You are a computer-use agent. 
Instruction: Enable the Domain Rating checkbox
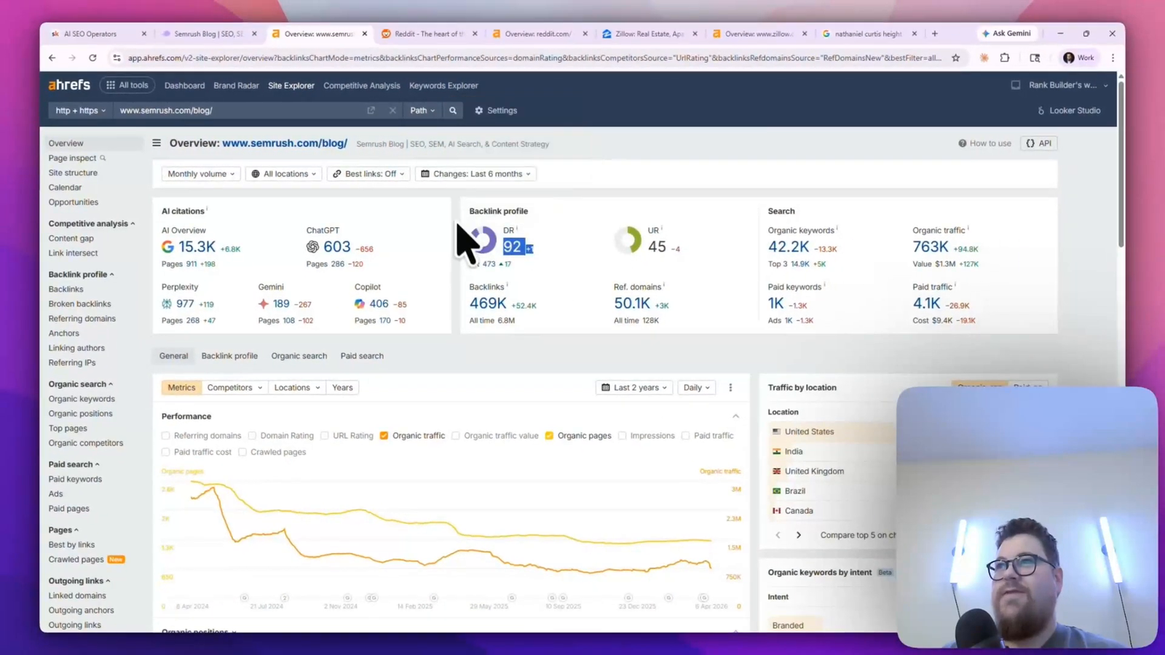click(251, 435)
